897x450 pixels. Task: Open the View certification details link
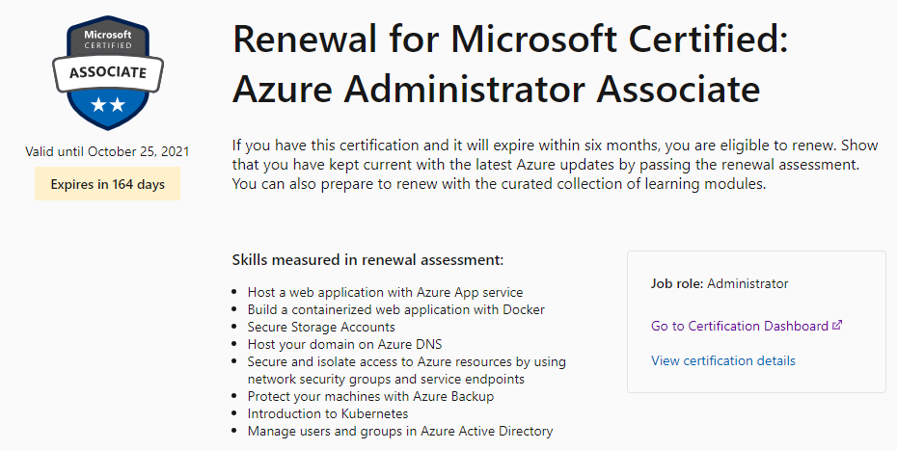click(722, 361)
